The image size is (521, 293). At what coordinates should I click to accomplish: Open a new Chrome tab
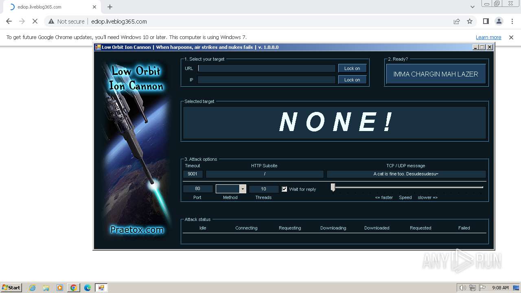tap(110, 7)
